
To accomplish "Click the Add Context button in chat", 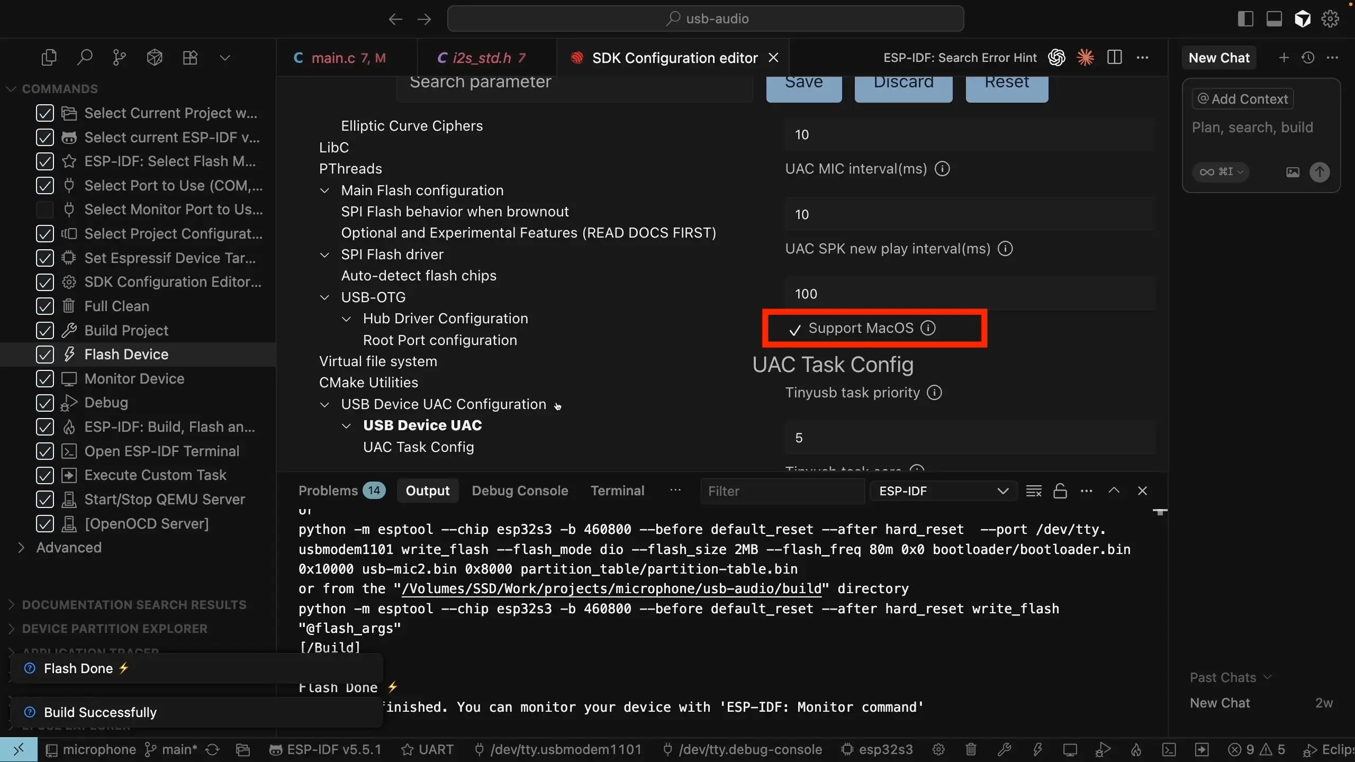I will [x=1242, y=99].
